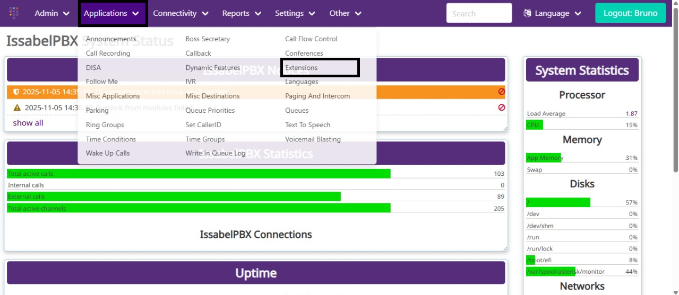Screen dimensions: 679x295
Task: Click the language globe icon
Action: (527, 13)
